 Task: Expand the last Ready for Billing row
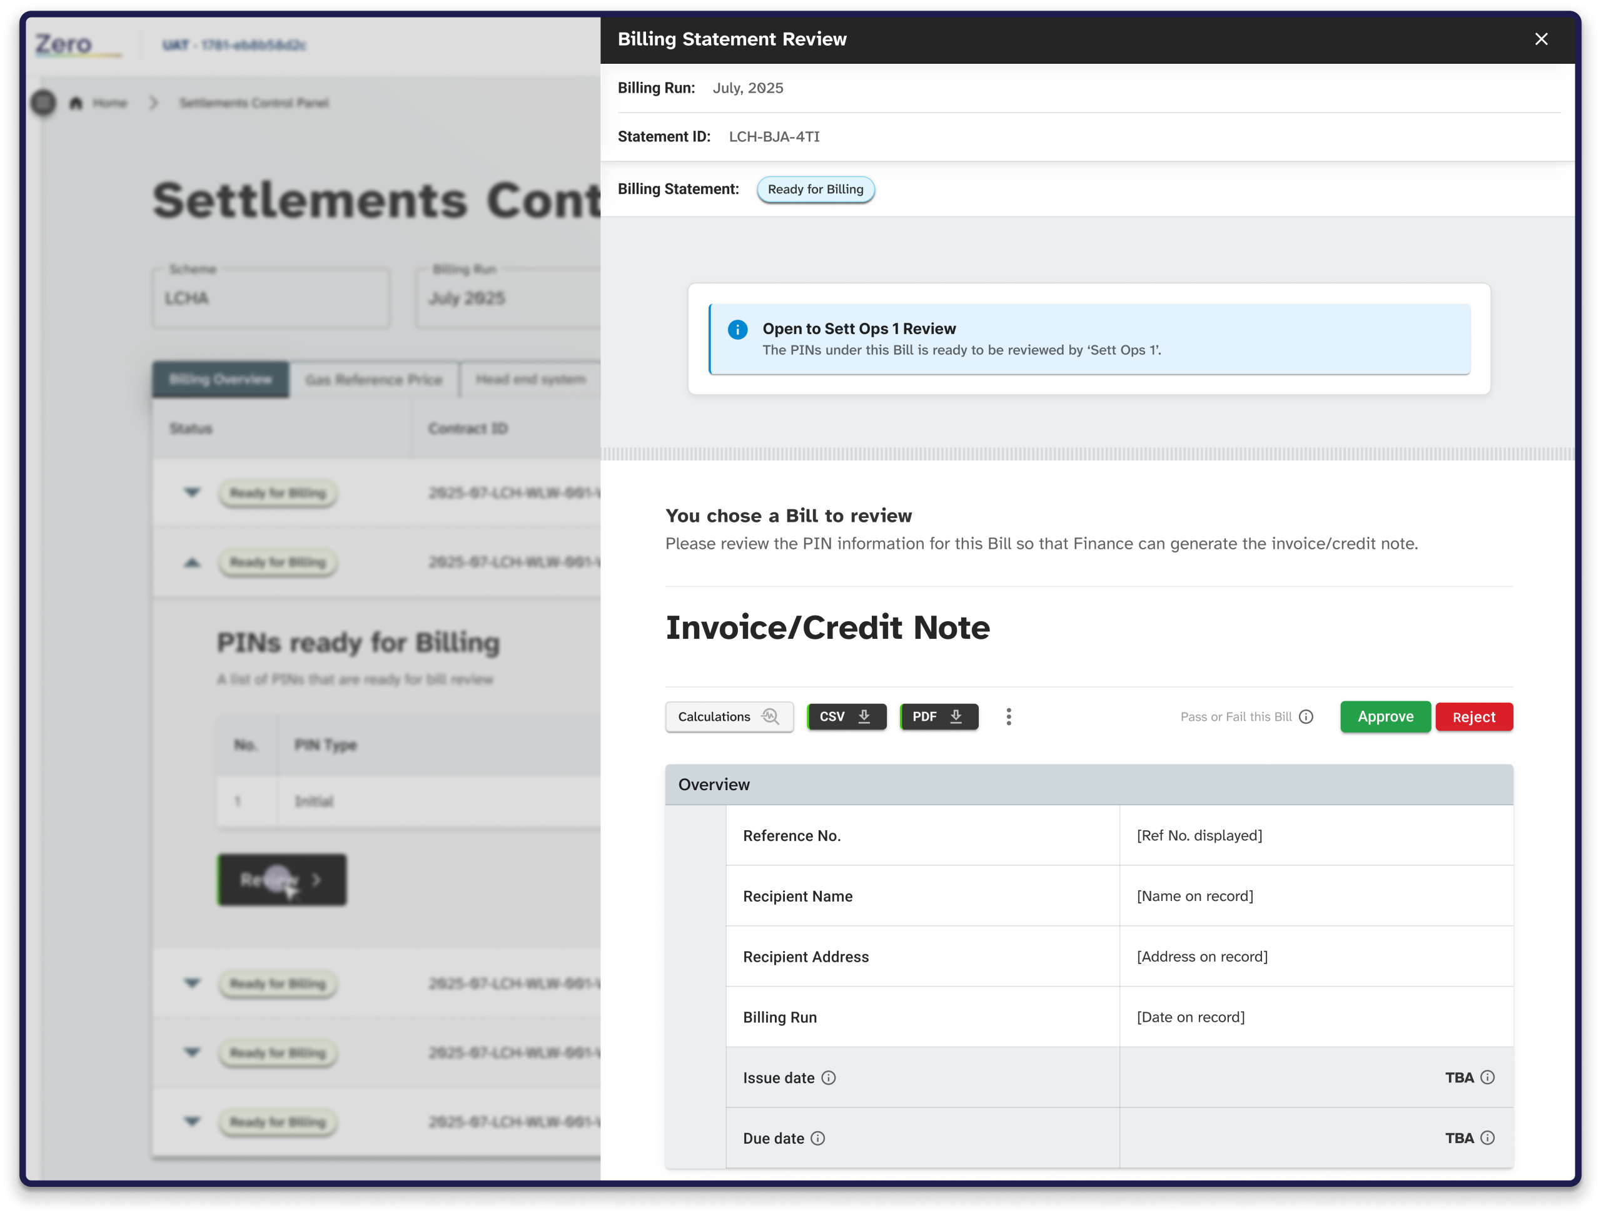[192, 1121]
